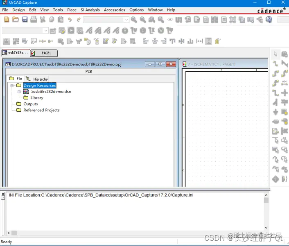Viewport: 289px width, 246px height.
Task: Redo the last action
Action: (x=79, y=20)
